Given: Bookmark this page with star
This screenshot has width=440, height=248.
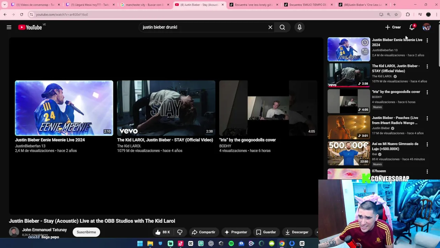Looking at the screenshot, I should 396,14.
